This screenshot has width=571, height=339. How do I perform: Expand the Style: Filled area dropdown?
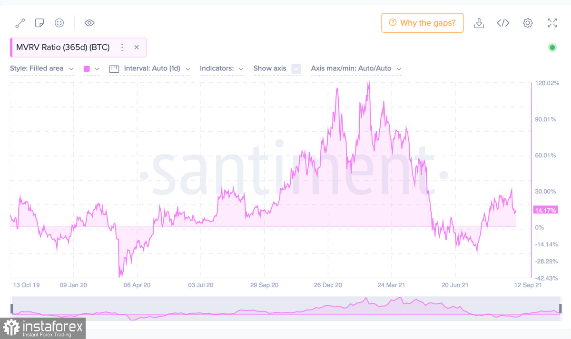tap(42, 68)
